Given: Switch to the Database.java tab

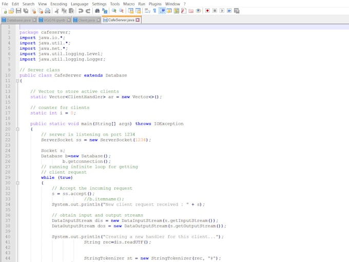Looking at the screenshot, I should (x=18, y=20).
